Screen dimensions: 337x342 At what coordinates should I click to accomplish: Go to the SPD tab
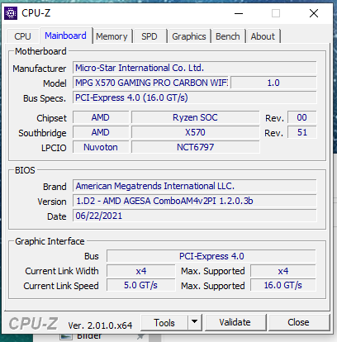150,36
